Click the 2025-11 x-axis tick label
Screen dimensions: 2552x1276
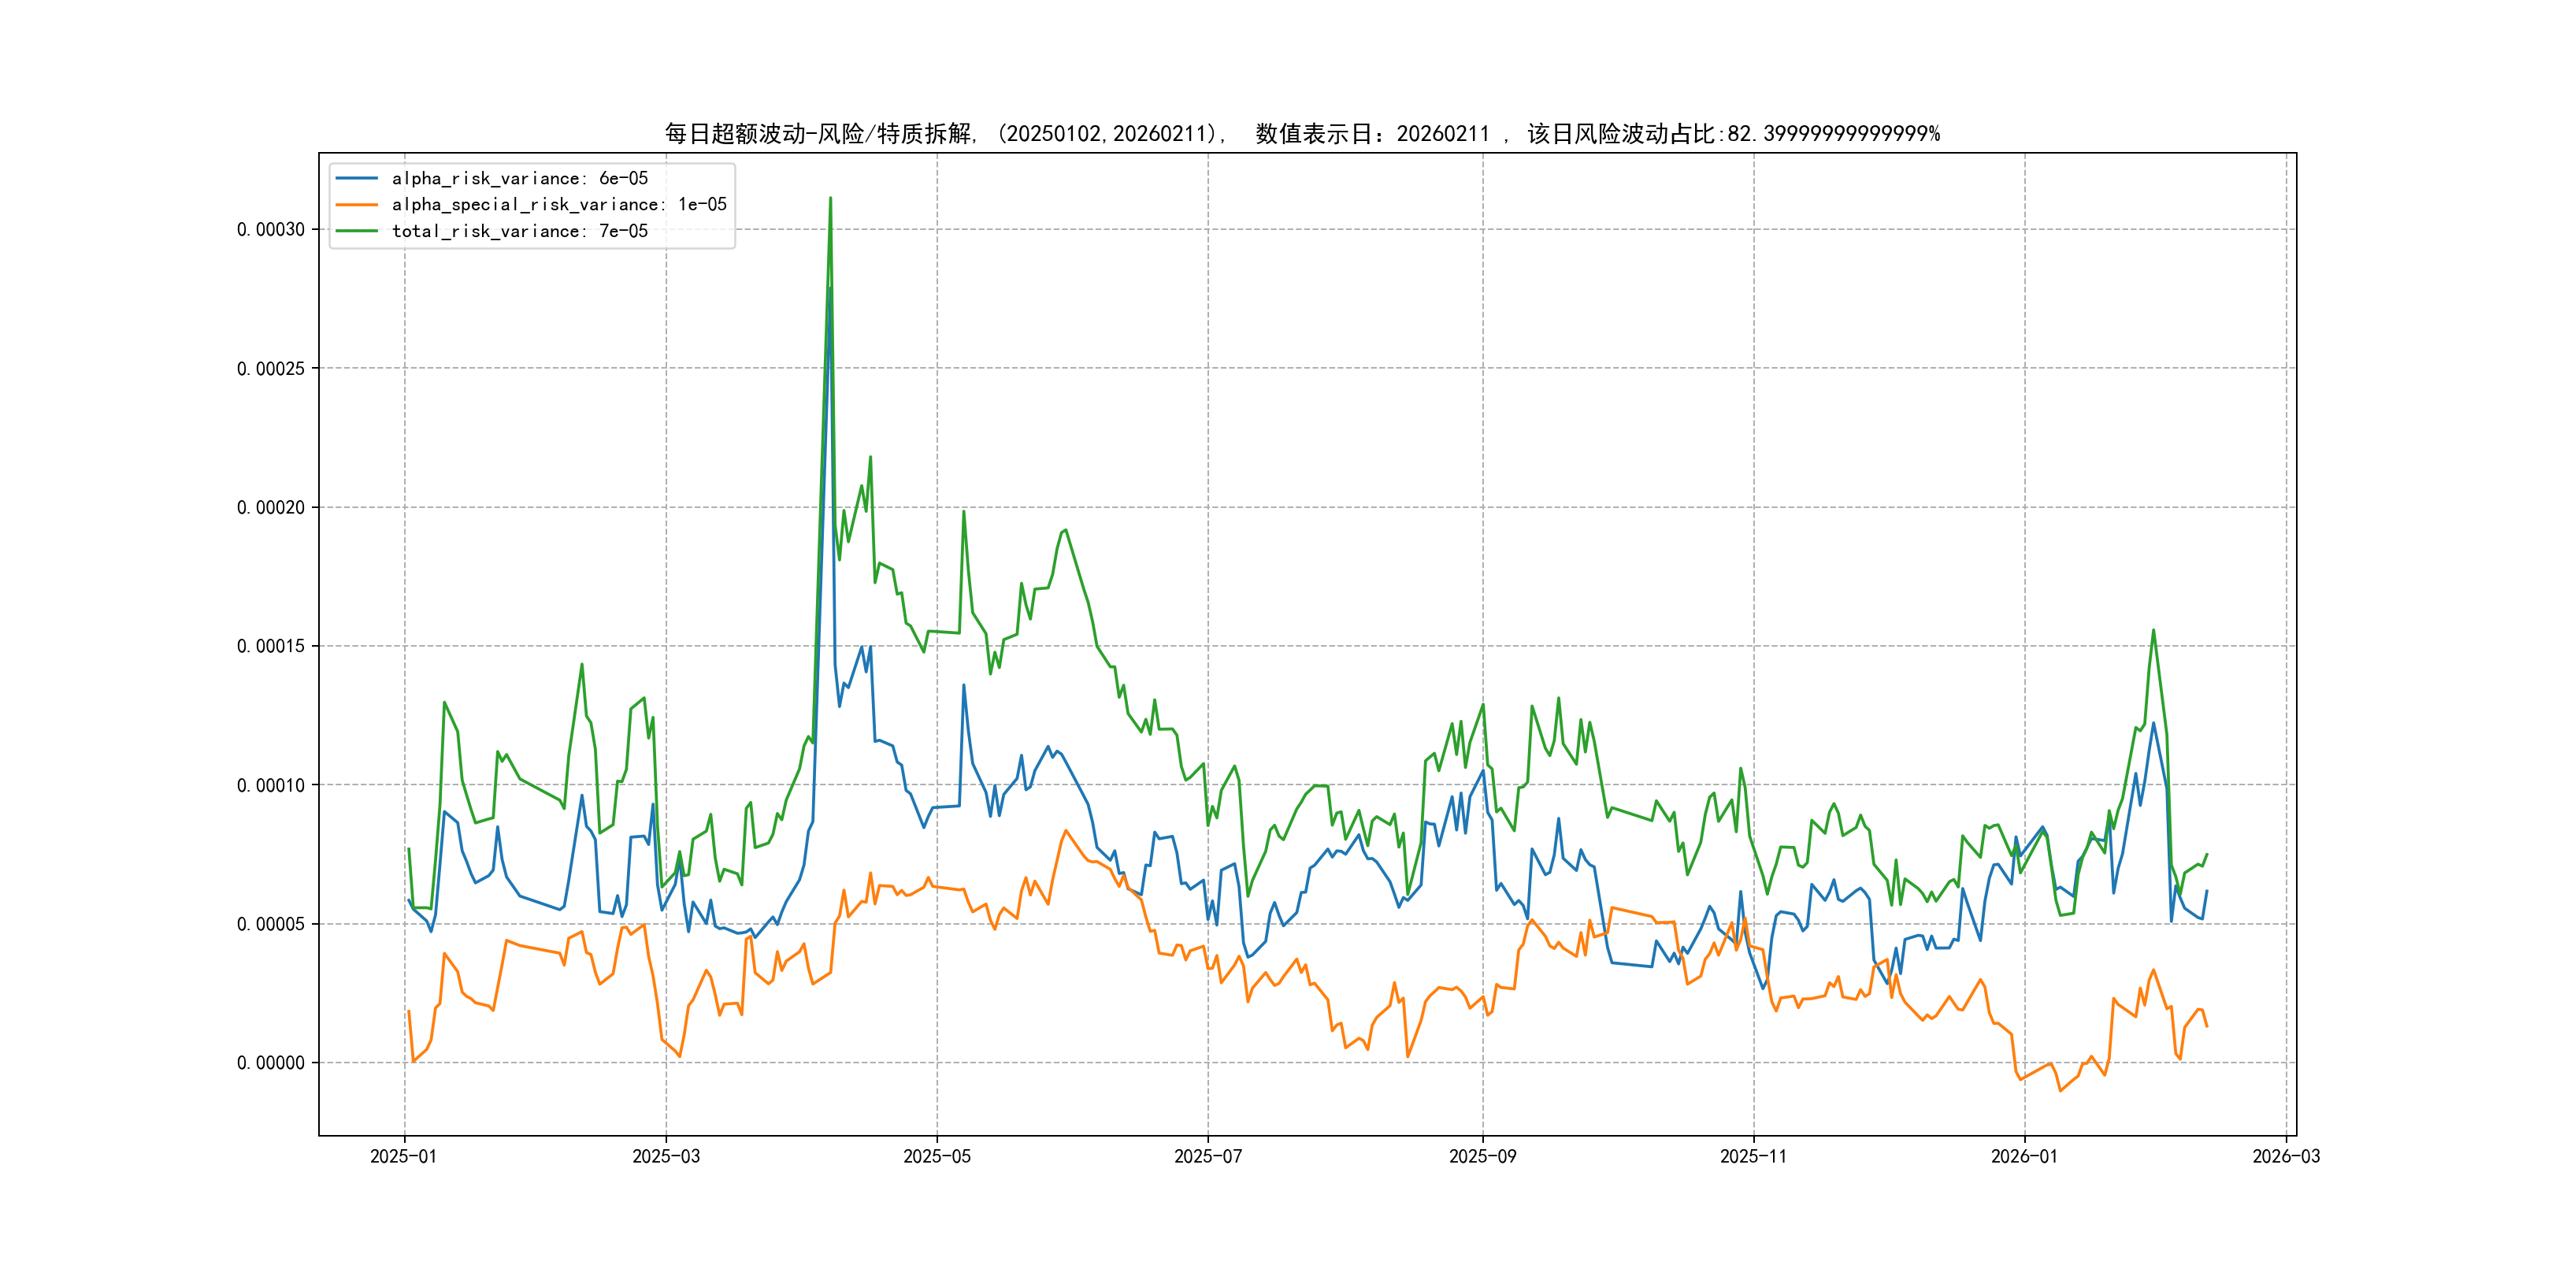(x=1753, y=1156)
